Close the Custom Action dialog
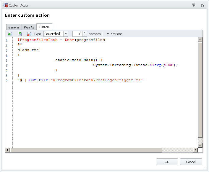Image resolution: width=209 pixels, height=172 pixels. click(202, 5)
